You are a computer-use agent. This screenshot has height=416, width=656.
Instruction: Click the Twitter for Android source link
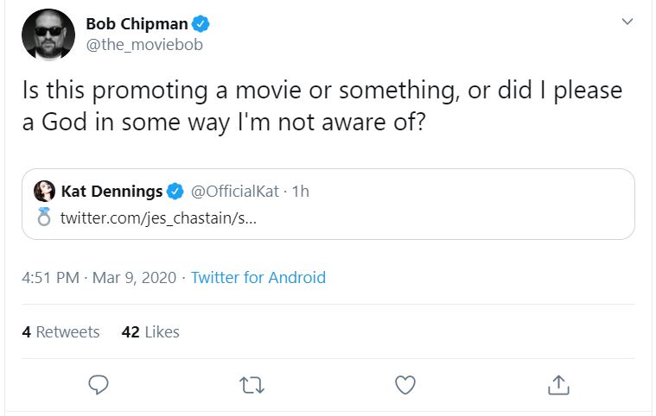coord(258,278)
